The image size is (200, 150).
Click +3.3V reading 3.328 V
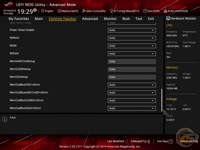click(170, 120)
